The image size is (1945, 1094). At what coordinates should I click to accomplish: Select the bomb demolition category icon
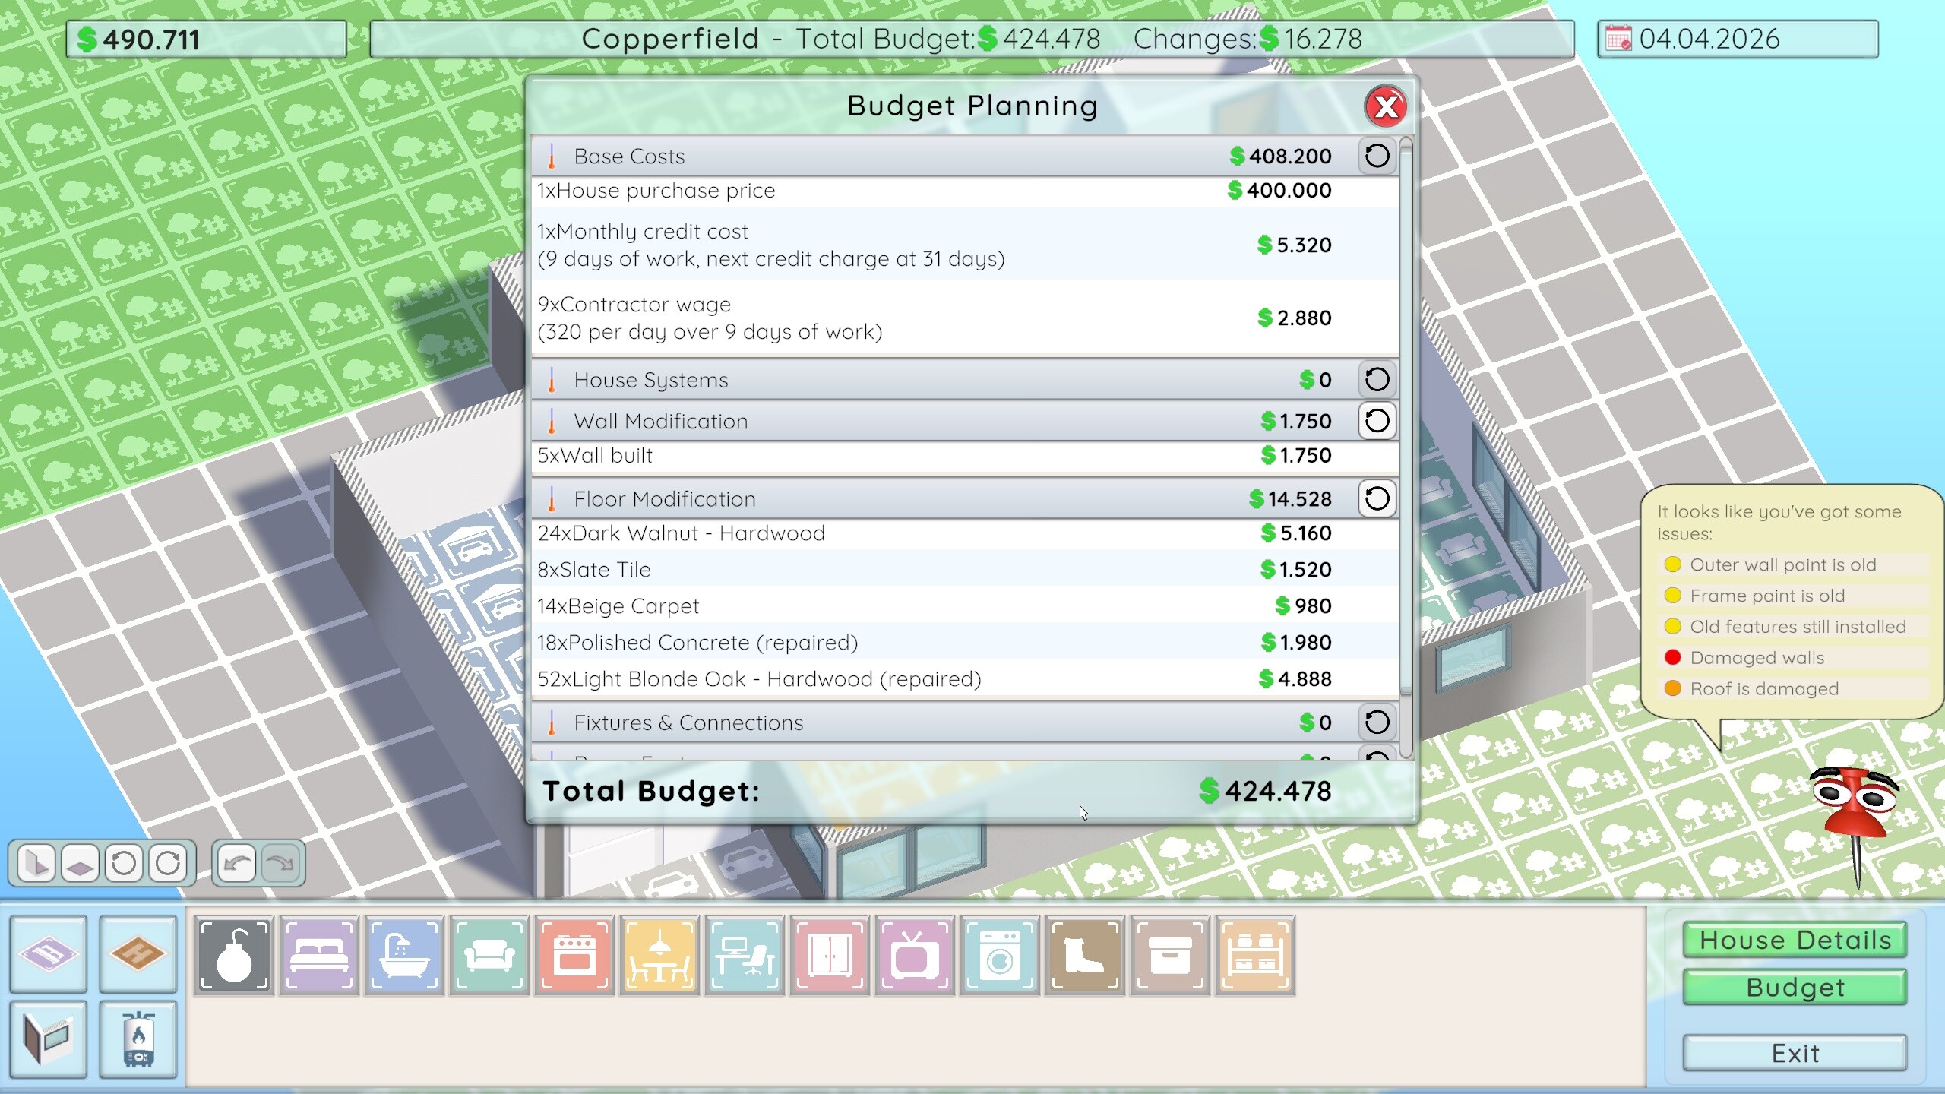234,956
